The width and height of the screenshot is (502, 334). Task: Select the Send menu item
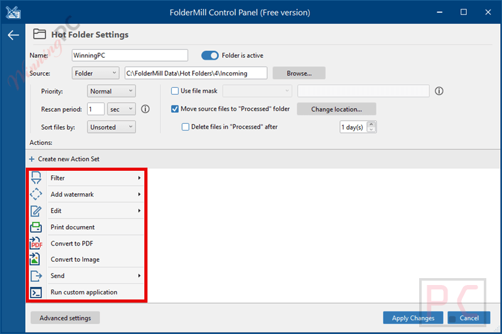87,276
